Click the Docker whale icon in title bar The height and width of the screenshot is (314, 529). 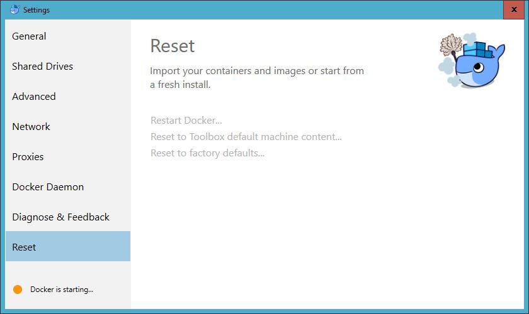coord(14,9)
